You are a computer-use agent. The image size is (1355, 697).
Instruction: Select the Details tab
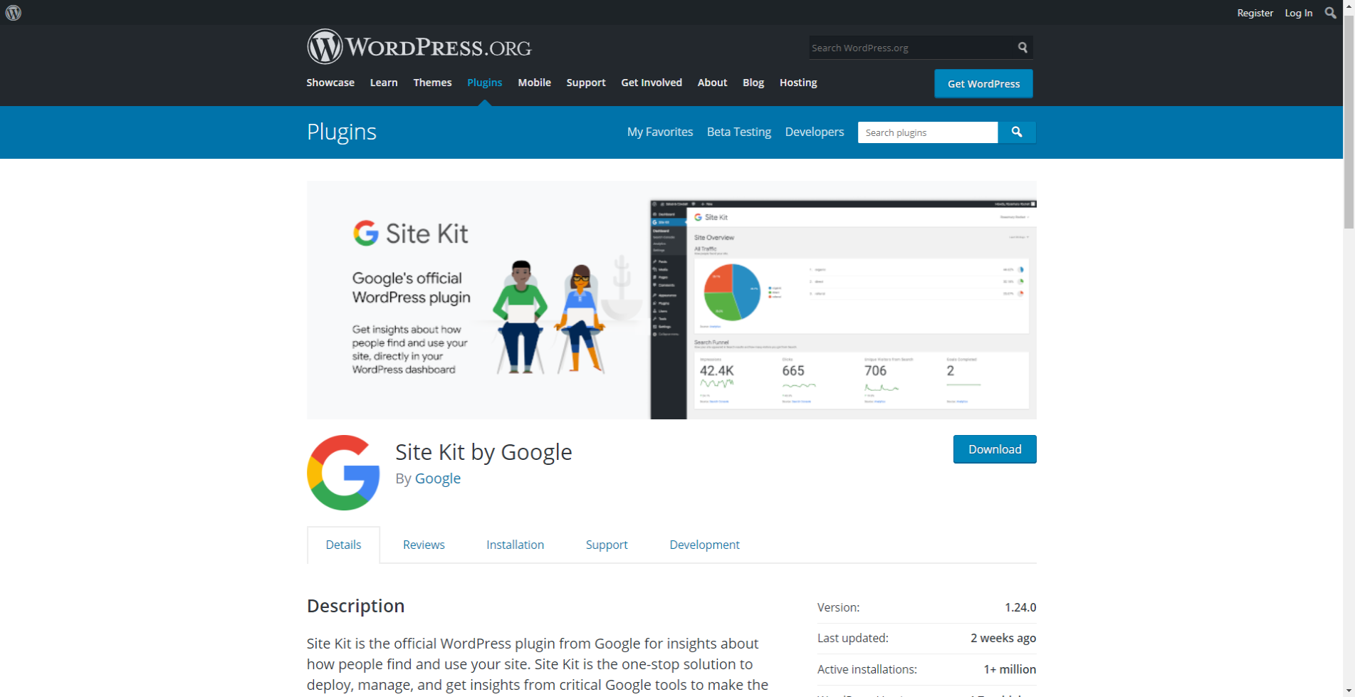coord(343,545)
